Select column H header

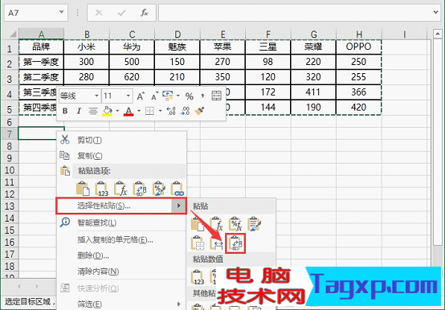pyautogui.click(x=359, y=34)
